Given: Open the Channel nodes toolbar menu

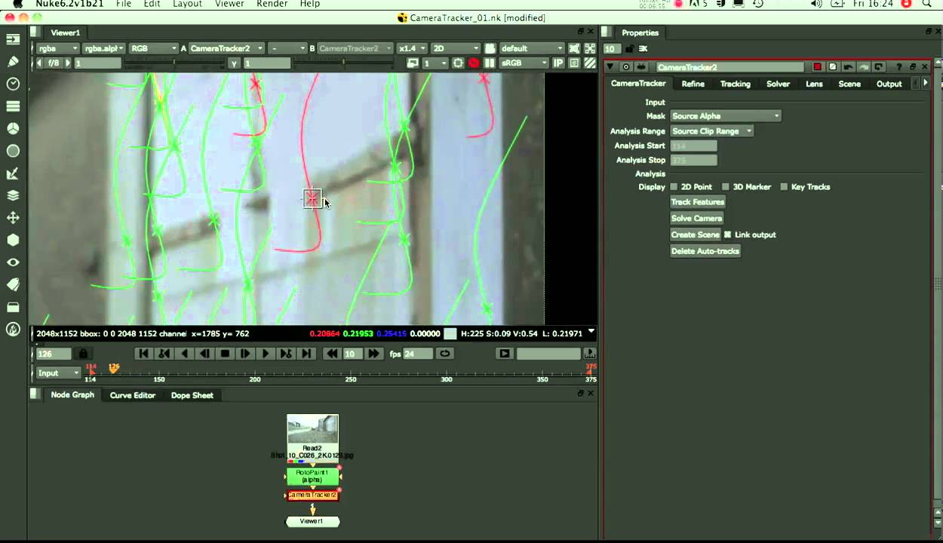Looking at the screenshot, I should pos(13,106).
